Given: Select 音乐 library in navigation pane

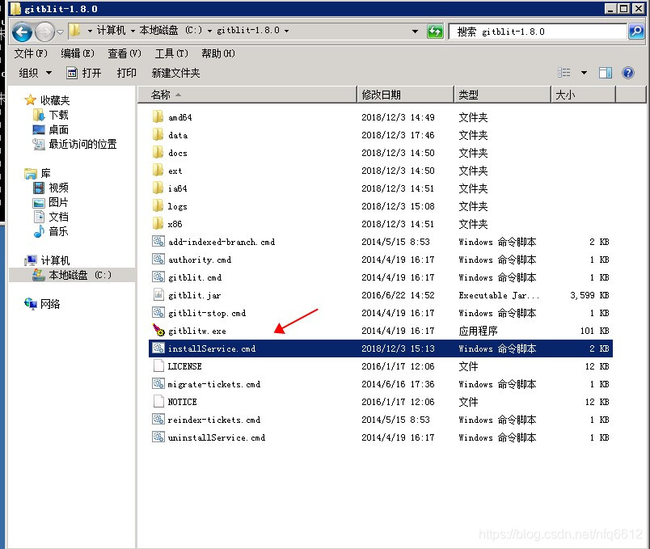Looking at the screenshot, I should tap(58, 231).
